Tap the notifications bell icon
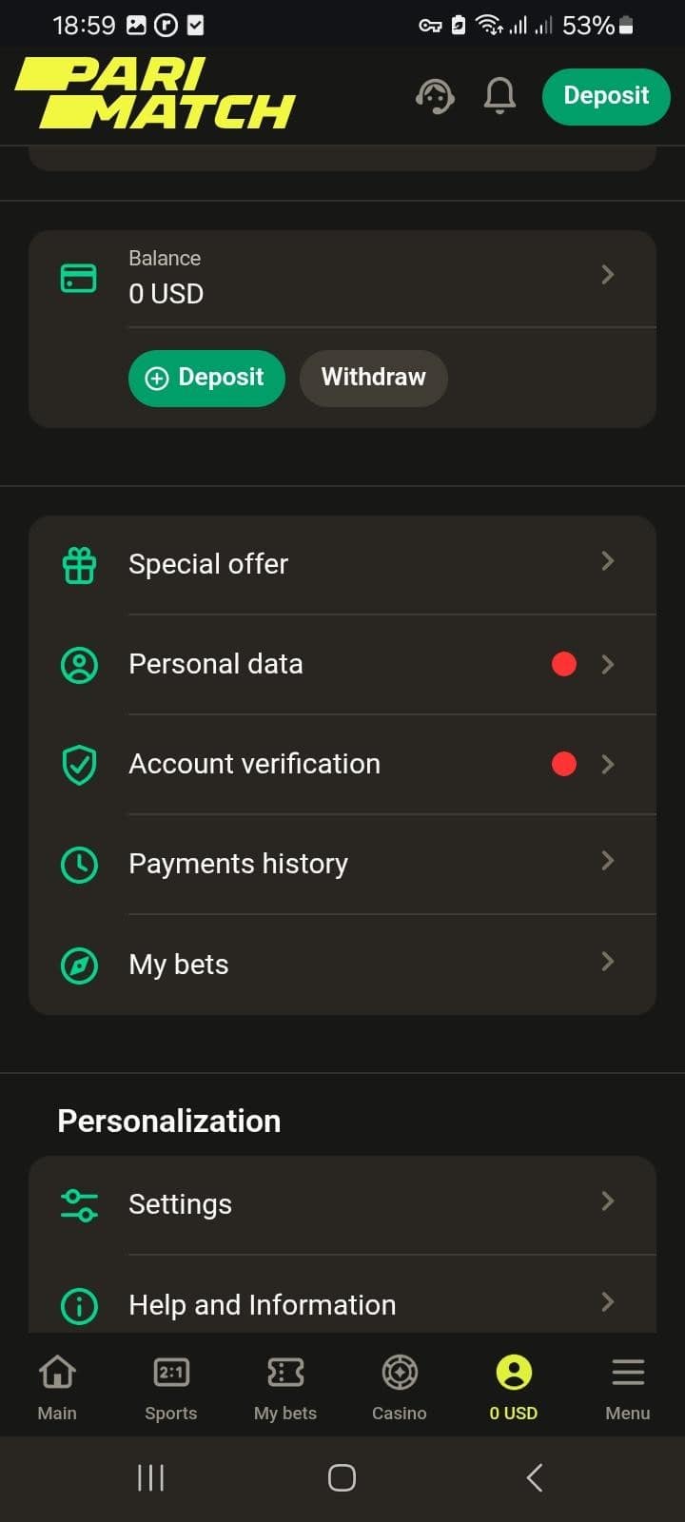 pyautogui.click(x=499, y=96)
